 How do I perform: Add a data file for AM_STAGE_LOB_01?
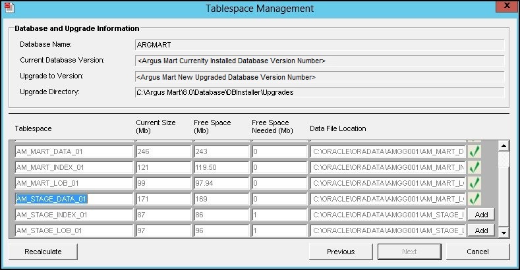(x=481, y=230)
